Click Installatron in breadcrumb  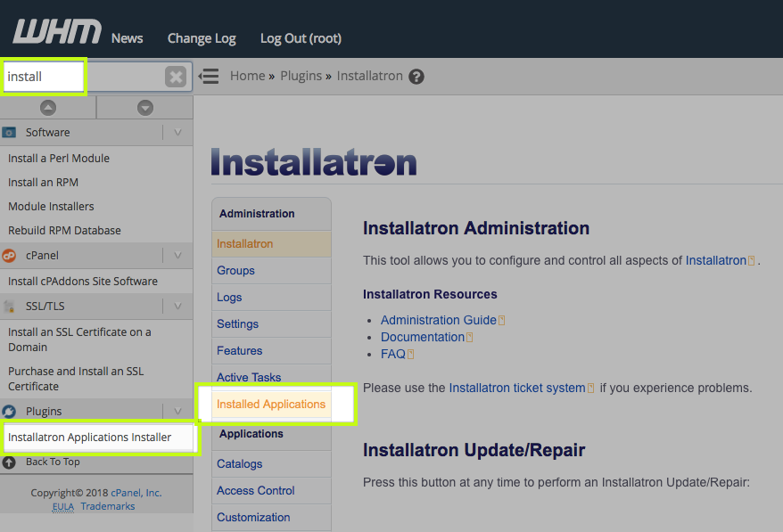point(369,76)
